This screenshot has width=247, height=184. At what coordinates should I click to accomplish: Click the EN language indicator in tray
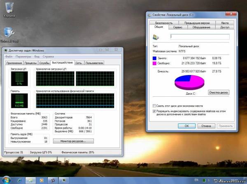pos(196,180)
